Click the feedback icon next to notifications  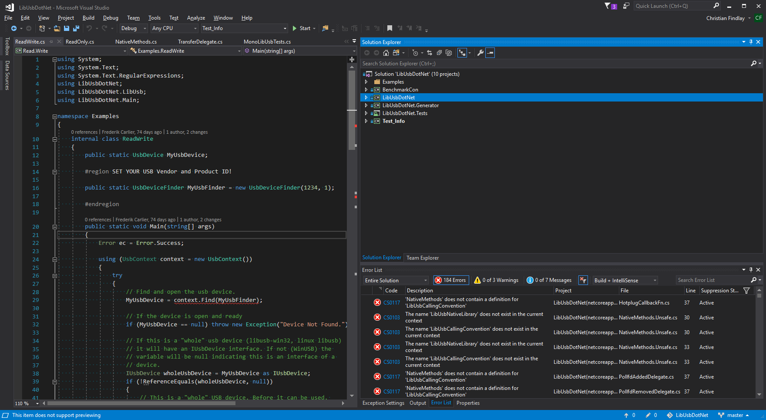pos(626,6)
